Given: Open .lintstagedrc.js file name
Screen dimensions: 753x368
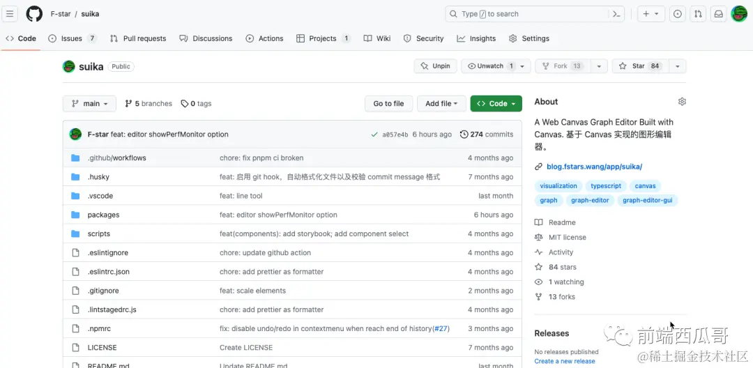Looking at the screenshot, I should [112, 310].
